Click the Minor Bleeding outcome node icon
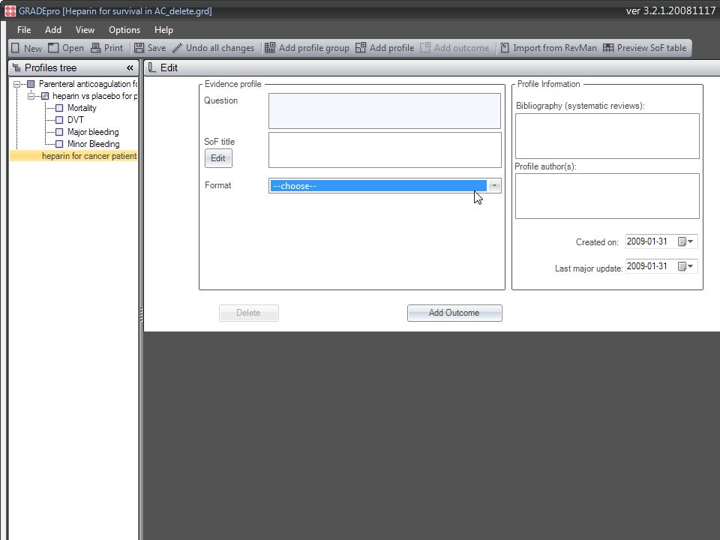This screenshot has height=540, width=720. [59, 144]
